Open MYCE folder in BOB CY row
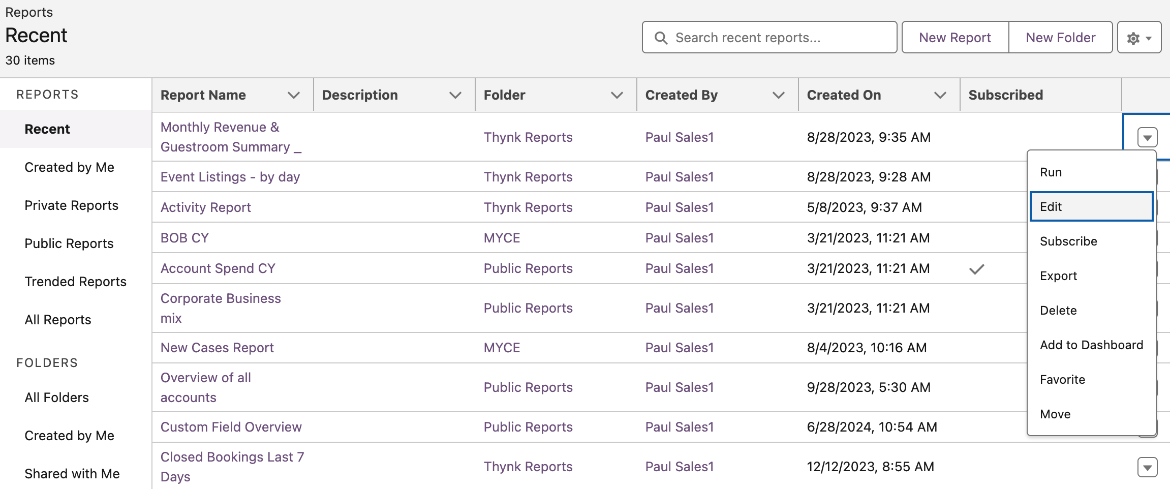The image size is (1170, 489). [502, 238]
